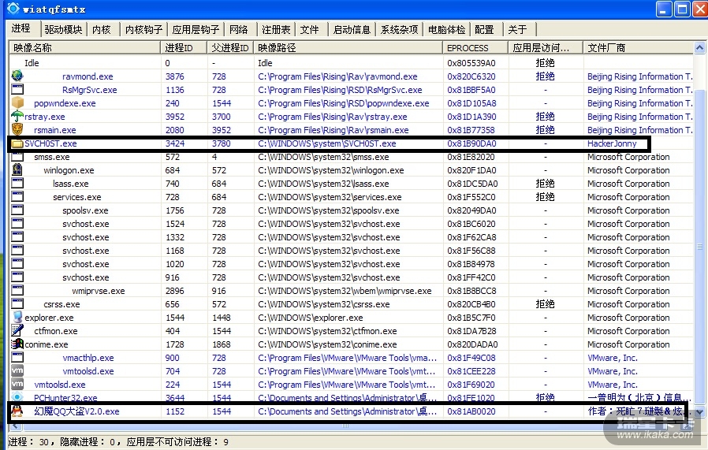Sort by 父进程ID column header
Viewport: 708px width, 450px height.
[230, 48]
